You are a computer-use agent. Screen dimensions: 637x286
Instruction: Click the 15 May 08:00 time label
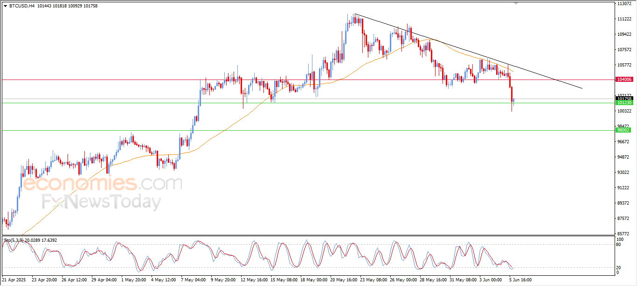click(x=284, y=280)
